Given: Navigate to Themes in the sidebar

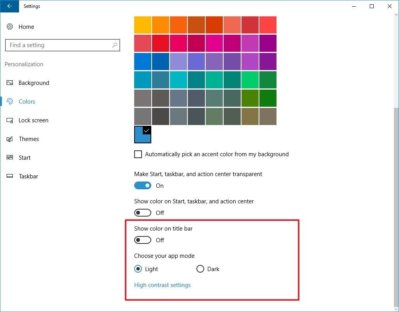Looking at the screenshot, I should click(x=29, y=139).
